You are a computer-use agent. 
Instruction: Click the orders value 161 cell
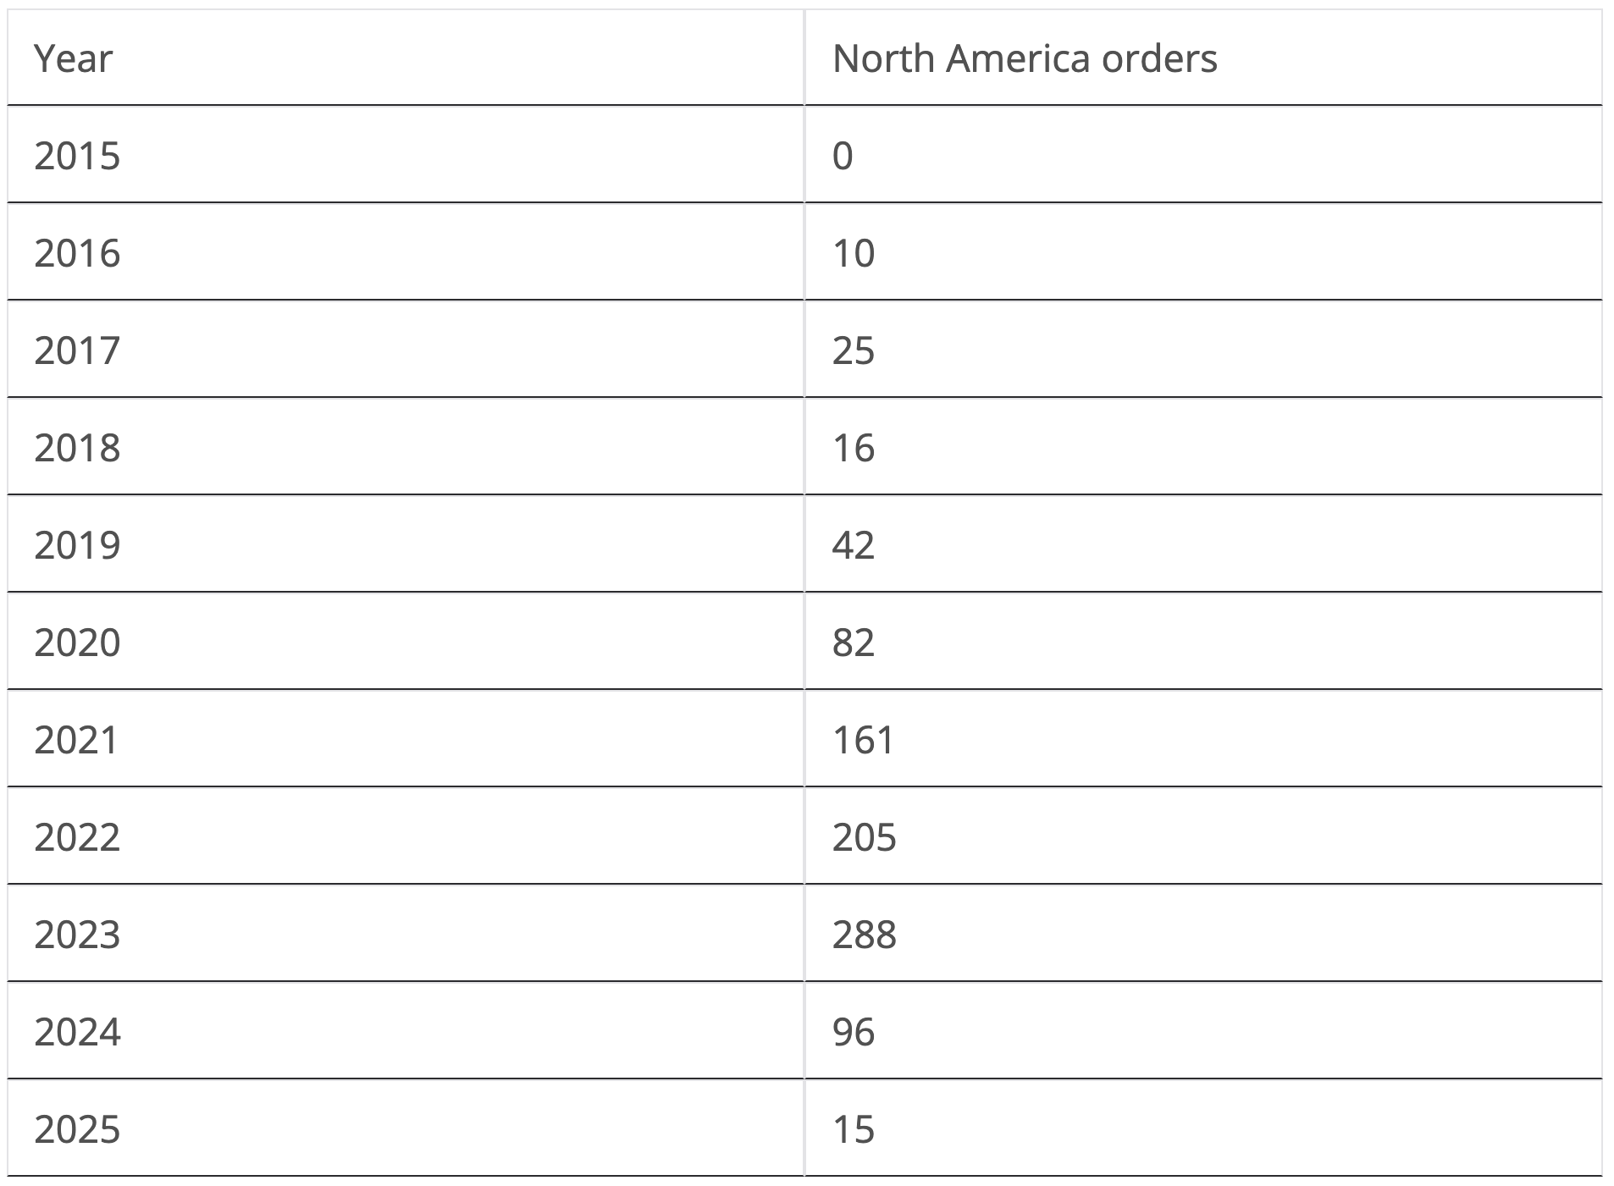(x=863, y=740)
